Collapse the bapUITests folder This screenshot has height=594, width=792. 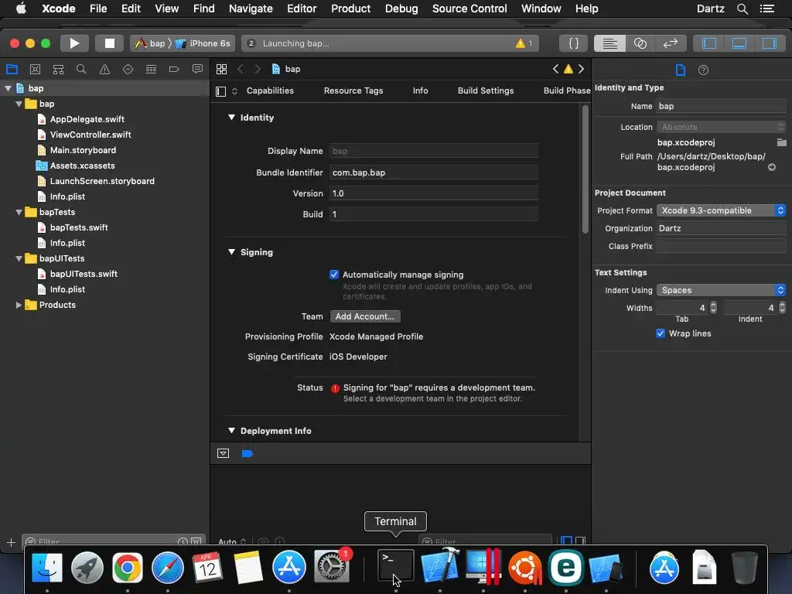(x=19, y=259)
